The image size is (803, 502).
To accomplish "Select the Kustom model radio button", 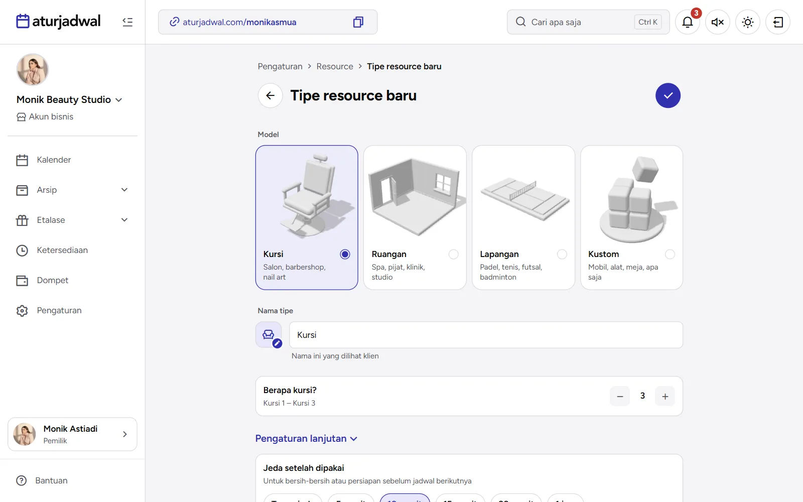I will click(x=670, y=254).
